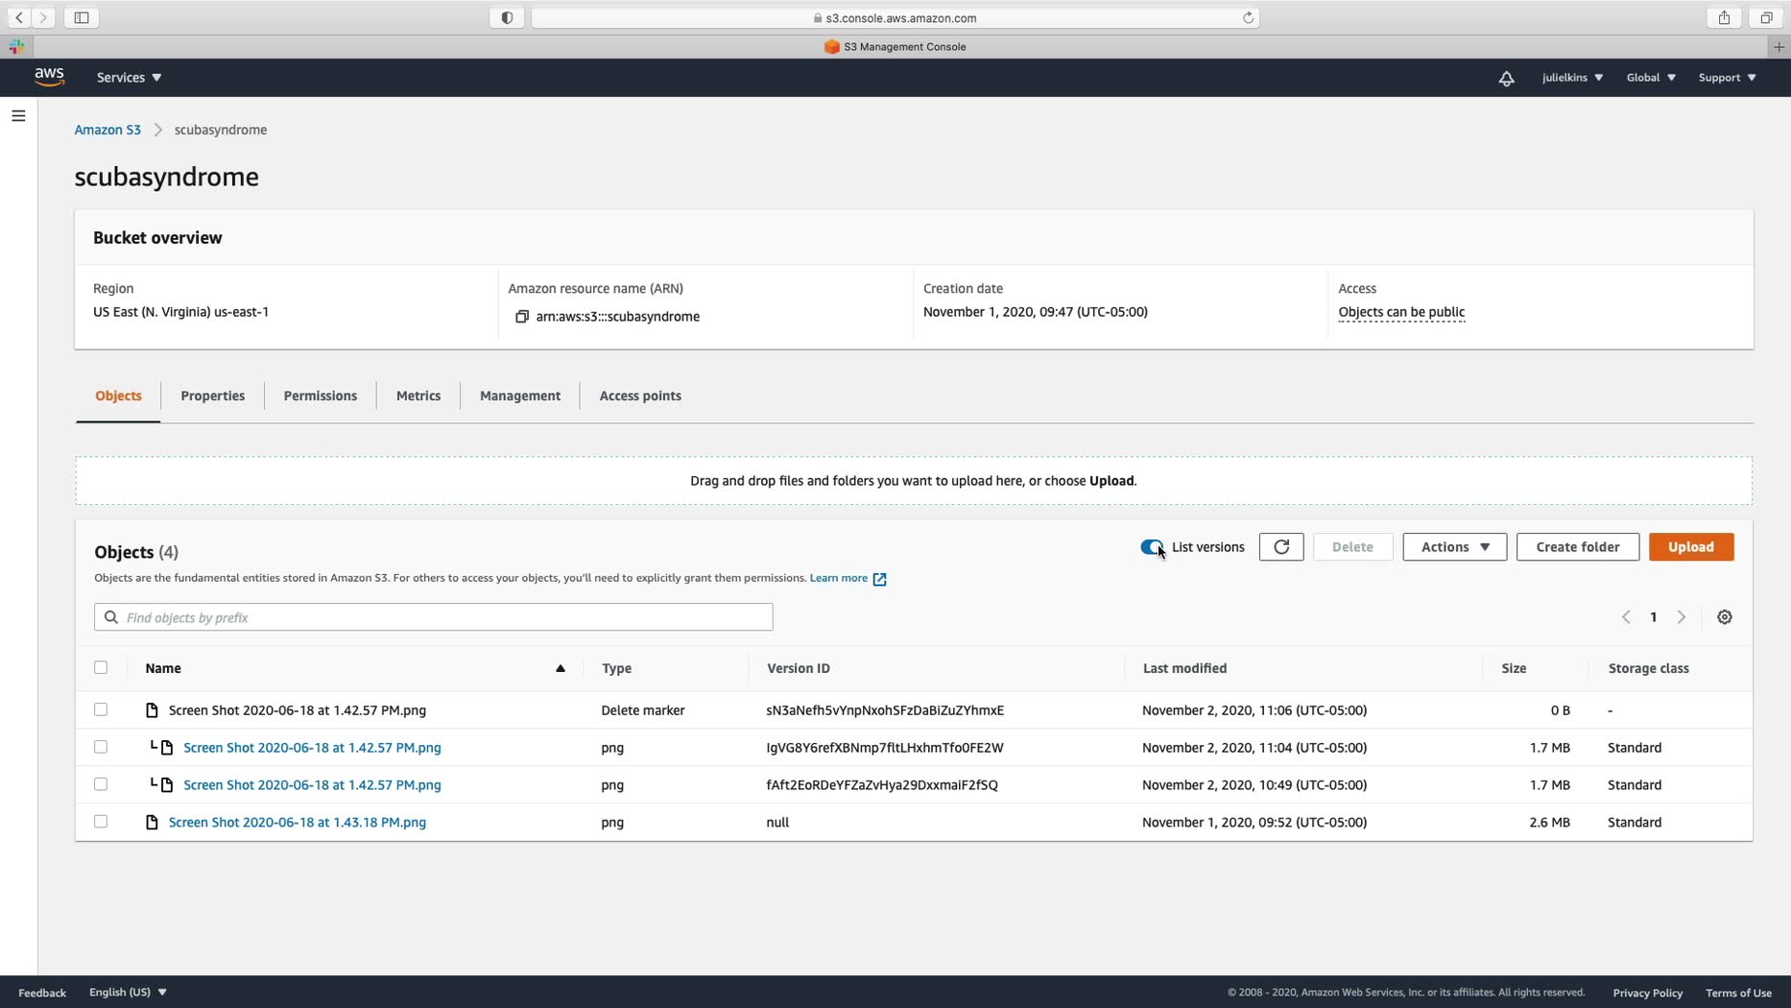This screenshot has height=1008, width=1791.
Task: Click the pinned Slack tab icon
Action: [16, 46]
